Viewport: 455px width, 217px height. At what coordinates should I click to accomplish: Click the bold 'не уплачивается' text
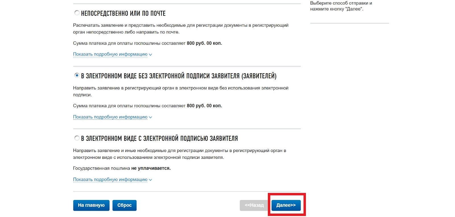(151, 168)
